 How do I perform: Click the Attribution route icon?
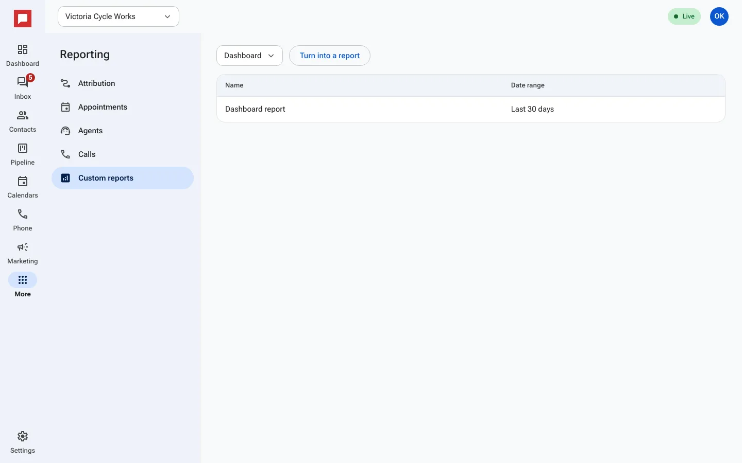pos(65,83)
